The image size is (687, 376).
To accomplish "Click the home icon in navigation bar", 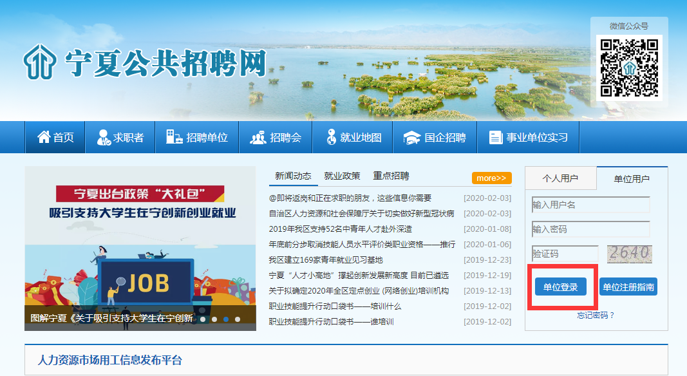I will (x=44, y=137).
